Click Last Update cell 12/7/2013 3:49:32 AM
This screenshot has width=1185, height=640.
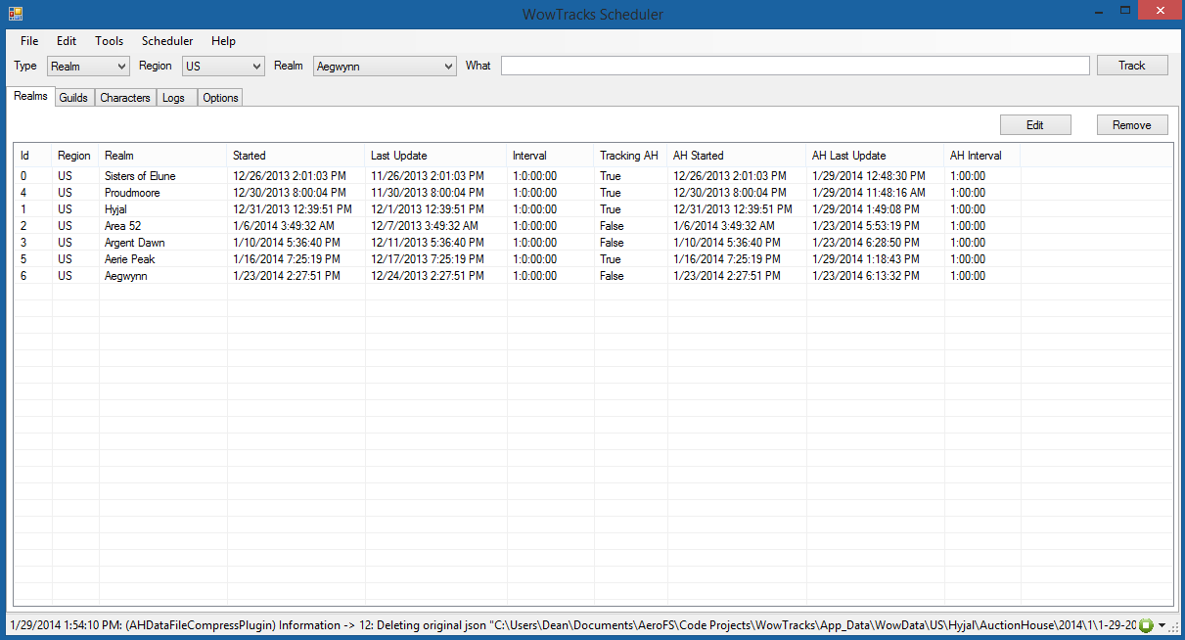tap(425, 226)
